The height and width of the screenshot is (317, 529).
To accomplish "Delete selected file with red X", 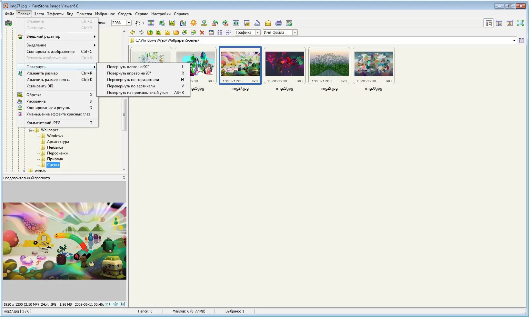I will (202, 32).
